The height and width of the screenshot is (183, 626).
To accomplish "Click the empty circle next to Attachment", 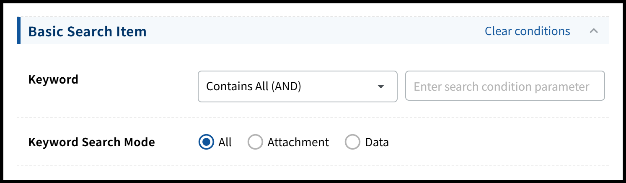I will [255, 142].
